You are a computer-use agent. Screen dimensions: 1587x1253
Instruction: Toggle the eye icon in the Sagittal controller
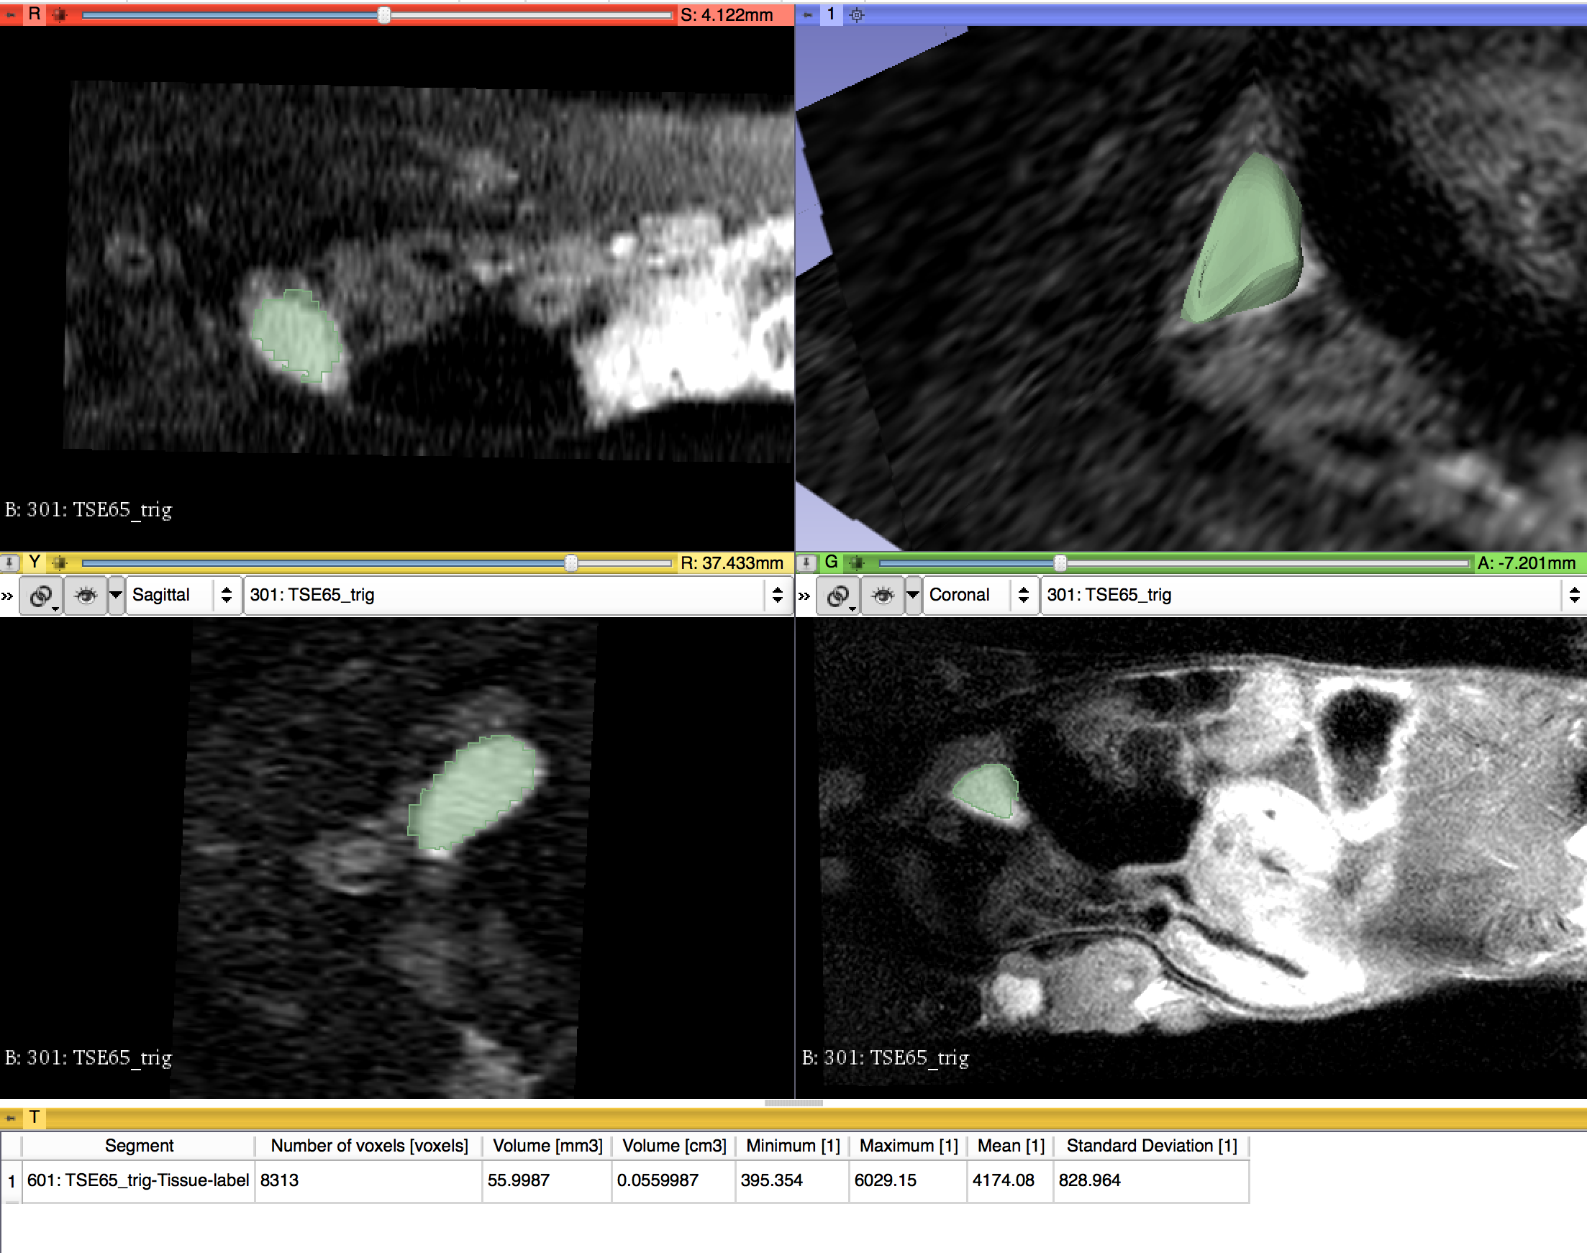click(x=86, y=595)
